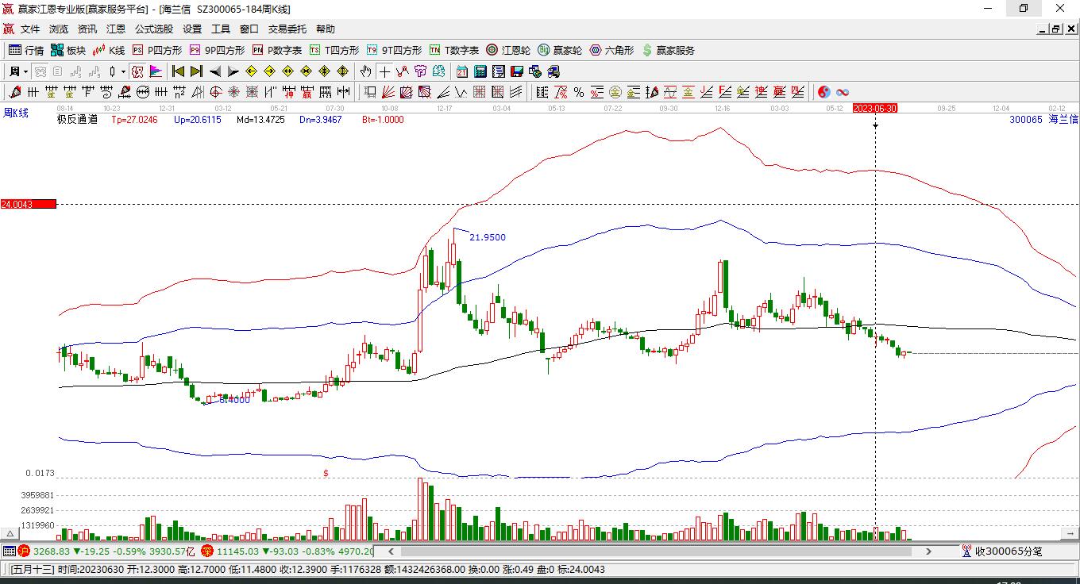This screenshot has width=1080, height=584.
Task: Jump to first bar with skip-back arrow
Action: click(178, 71)
